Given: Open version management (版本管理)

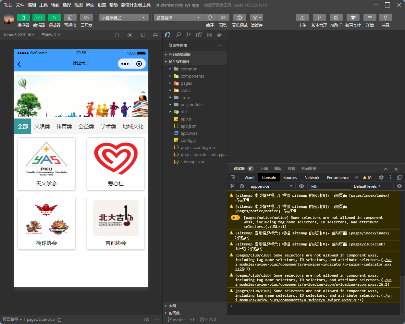Looking at the screenshot, I should [x=319, y=18].
